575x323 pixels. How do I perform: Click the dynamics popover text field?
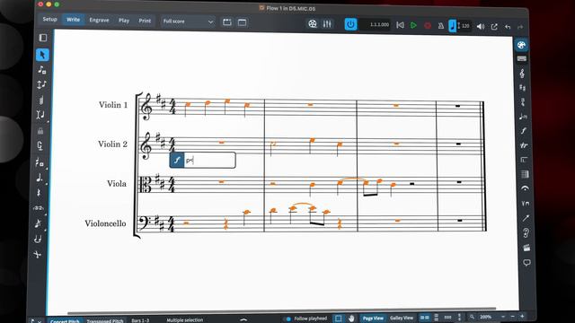click(209, 161)
